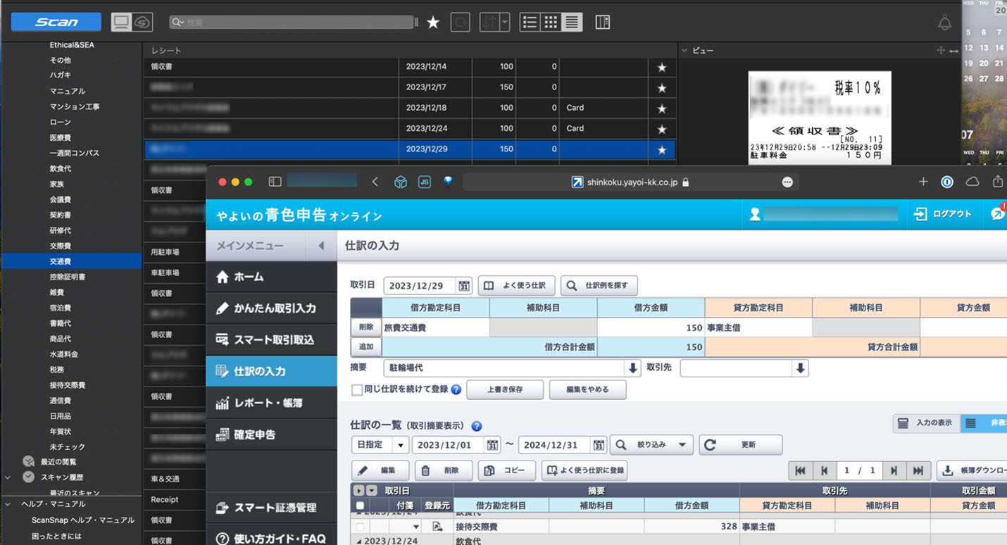Select the 通信費 folder in ScanSnap sidebar
Image resolution: width=1007 pixels, height=545 pixels.
[60, 401]
